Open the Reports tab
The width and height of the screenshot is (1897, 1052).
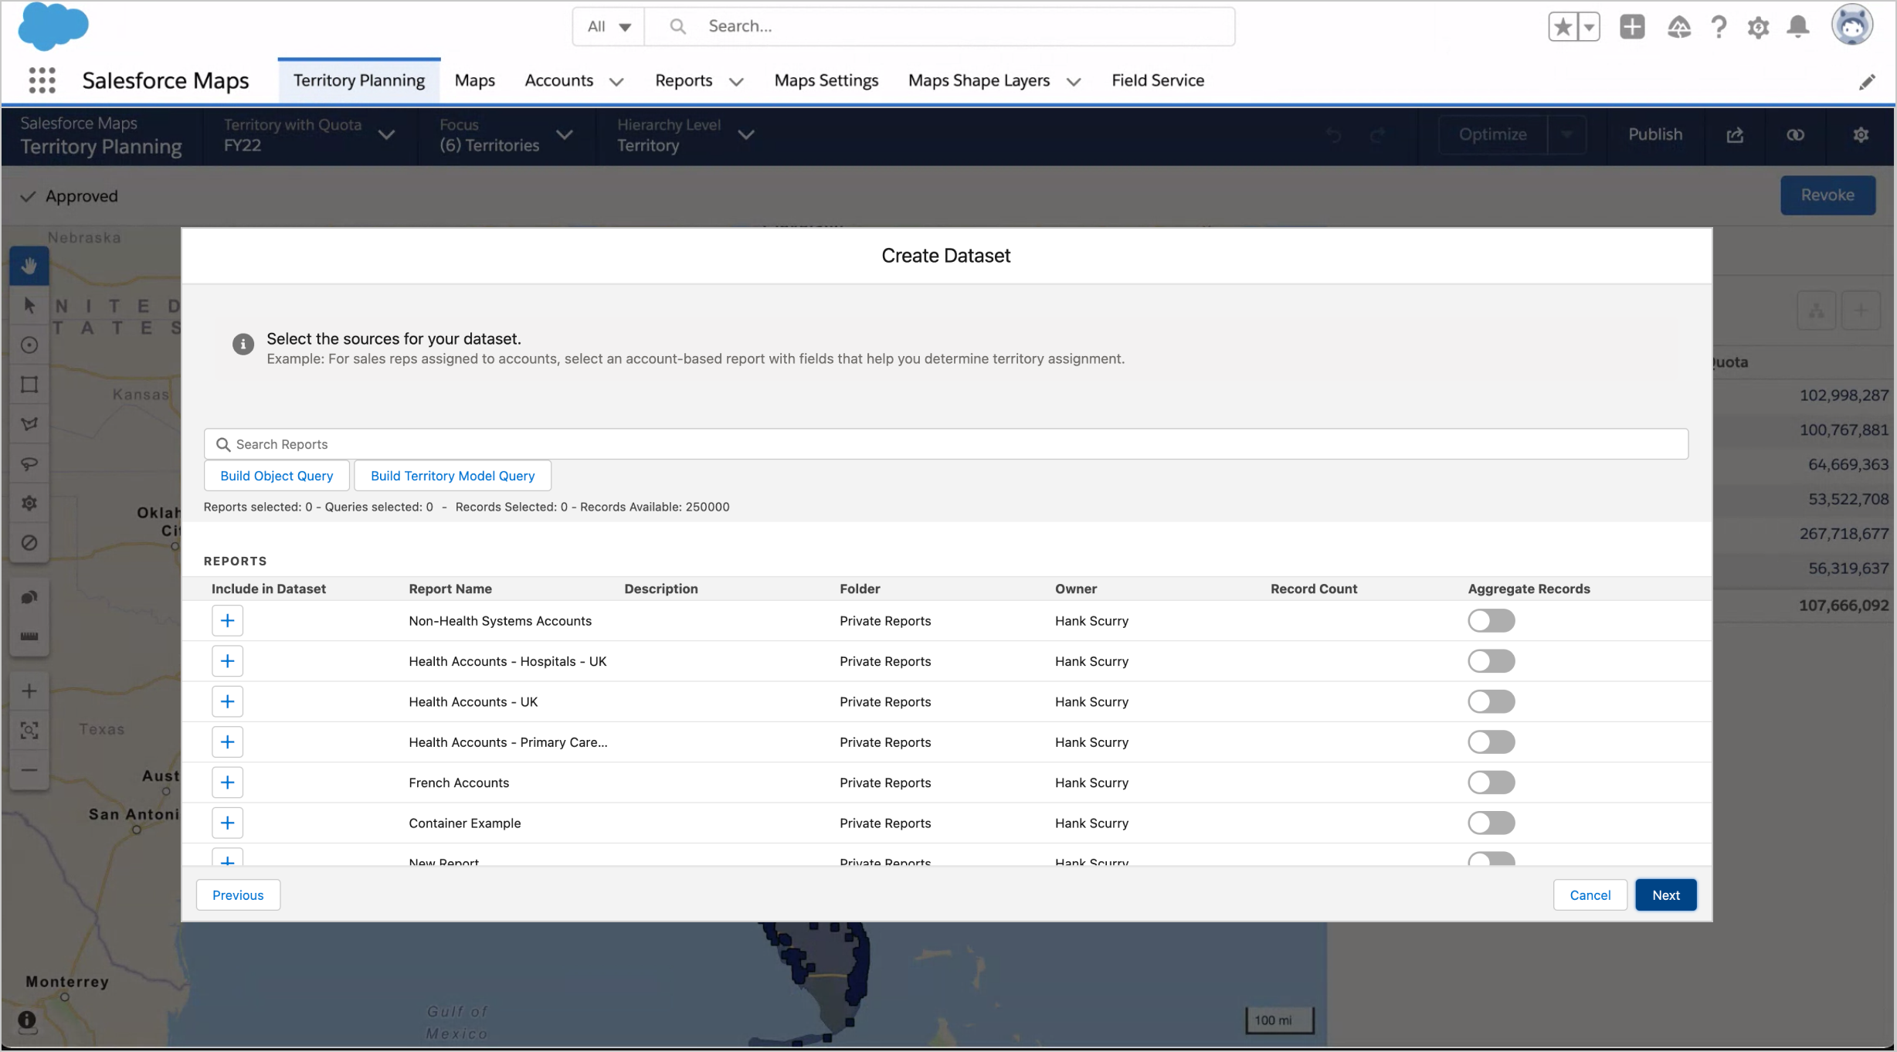pos(684,80)
